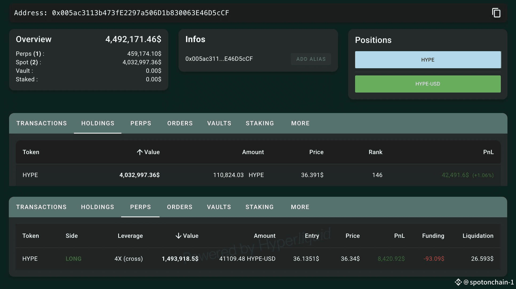Click the HYPE token in holdings row
Screen dimensions: 516x289
click(30, 175)
